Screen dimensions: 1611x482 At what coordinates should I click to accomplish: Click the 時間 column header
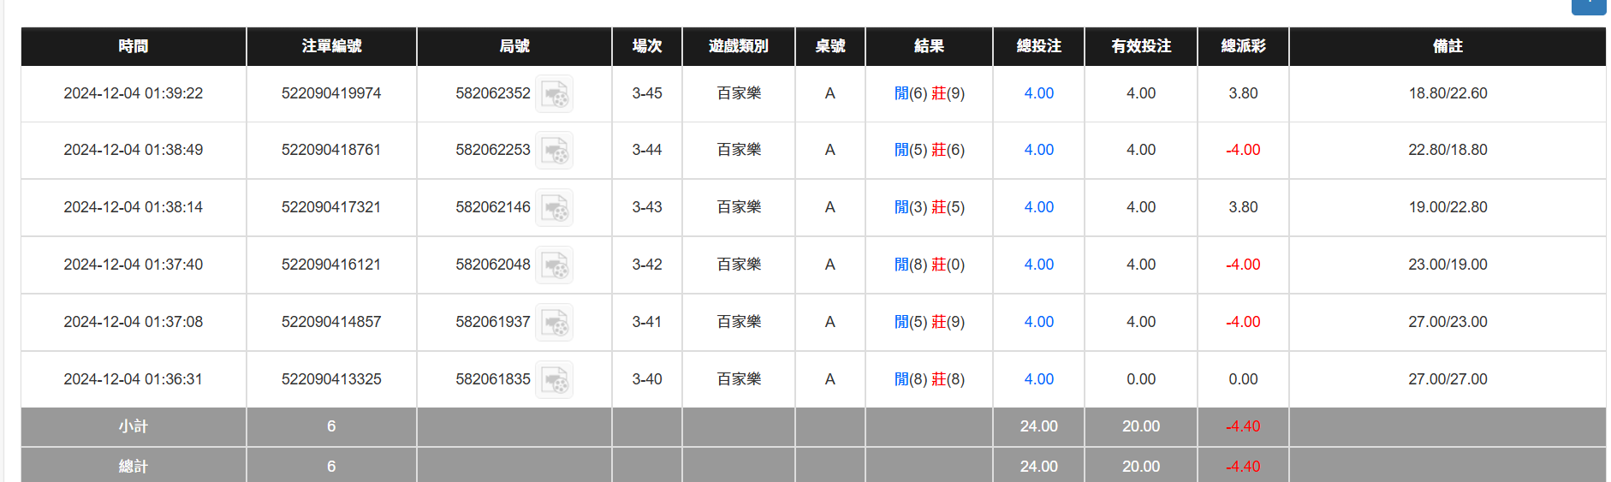pyautogui.click(x=134, y=46)
